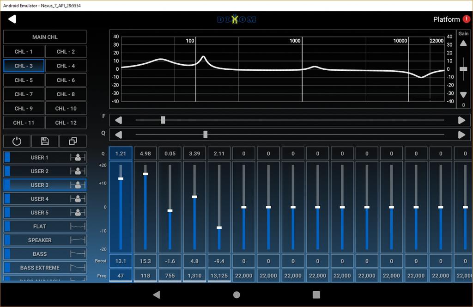Screen dimensions: 473x307
Task: Switch to channel CHL - 8
Action: tap(66, 94)
